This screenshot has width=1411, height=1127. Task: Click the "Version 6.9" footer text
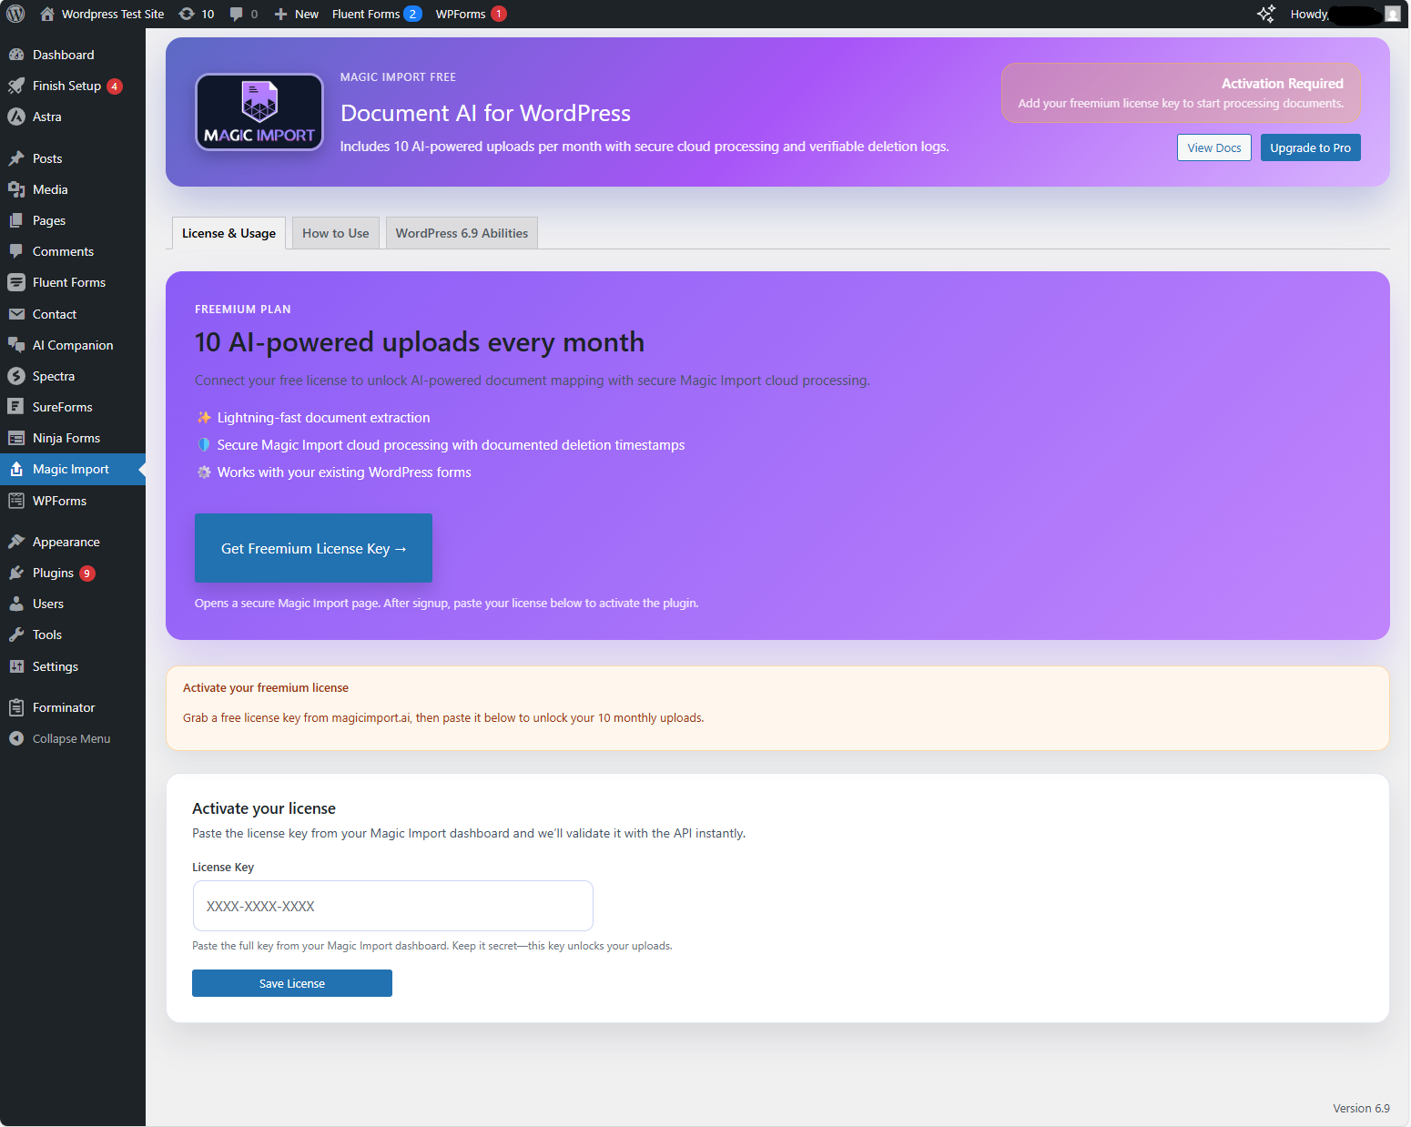coord(1361,1108)
